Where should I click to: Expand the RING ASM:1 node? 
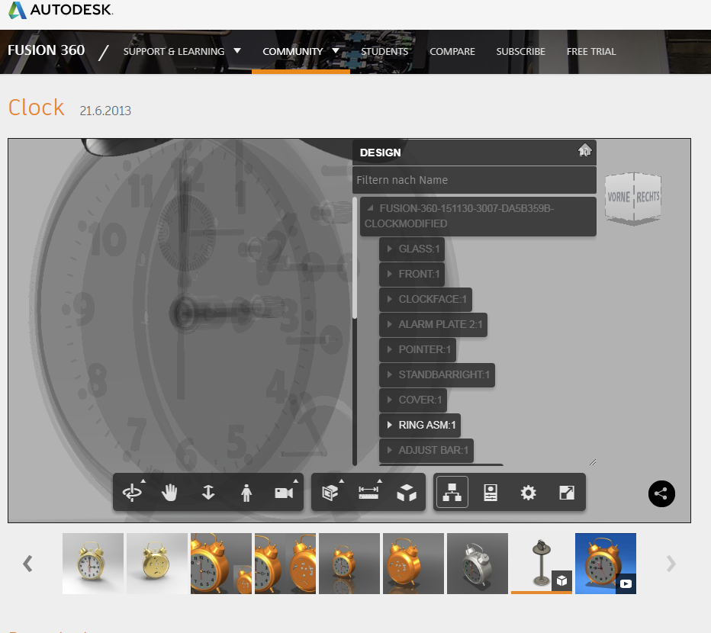pos(390,425)
